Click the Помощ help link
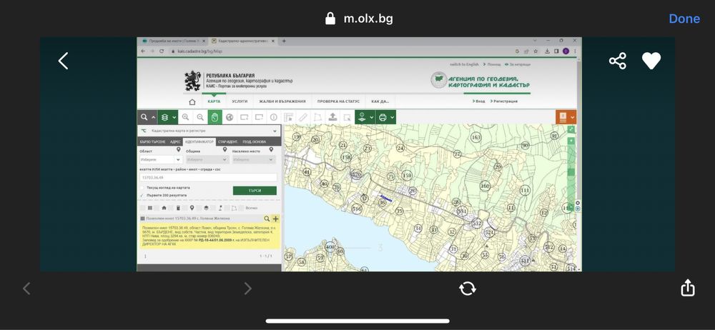The width and height of the screenshot is (715, 330). point(495,64)
